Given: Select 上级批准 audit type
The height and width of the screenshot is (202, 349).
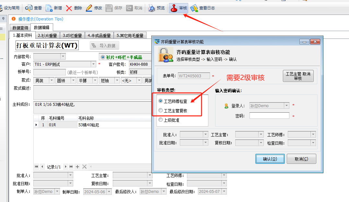Looking at the screenshot, I should [x=160, y=120].
